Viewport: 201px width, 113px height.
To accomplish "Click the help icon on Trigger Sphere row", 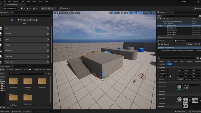I will [48, 62].
